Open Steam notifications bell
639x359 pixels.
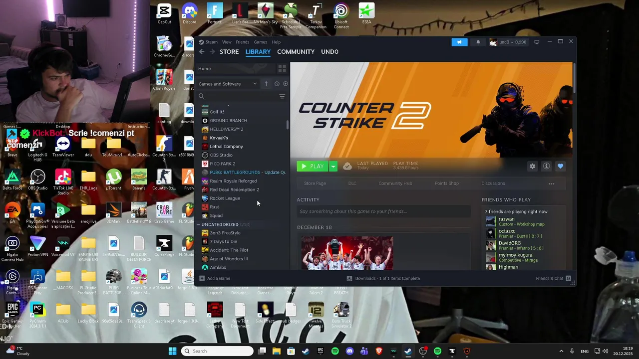click(478, 42)
